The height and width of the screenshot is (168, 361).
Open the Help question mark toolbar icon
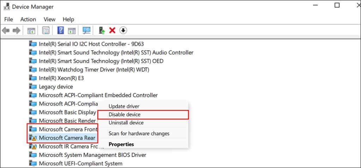pyautogui.click(x=61, y=30)
